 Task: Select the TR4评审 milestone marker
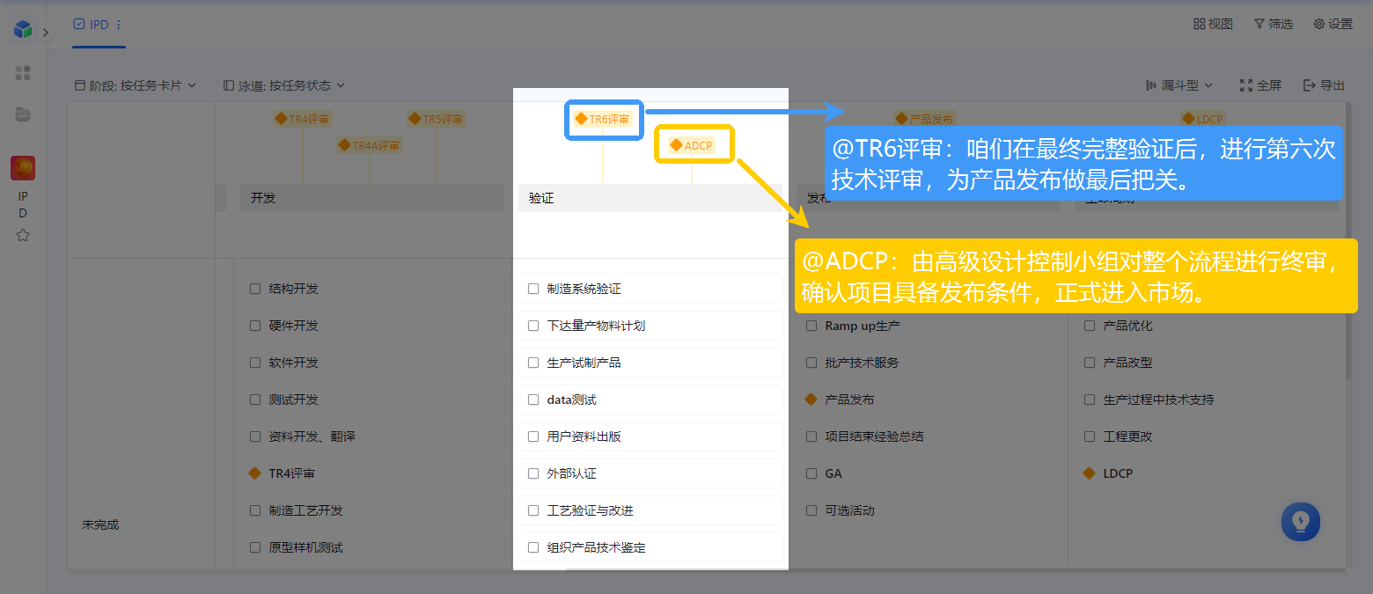[303, 119]
